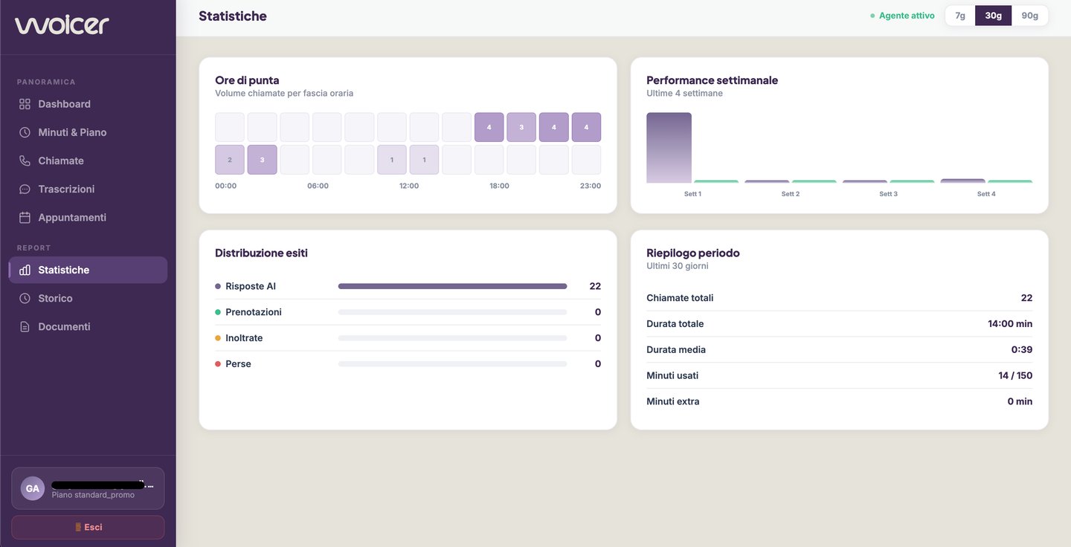Click the Ultimi 30 giorni subtitle
This screenshot has height=547, width=1071.
click(678, 266)
